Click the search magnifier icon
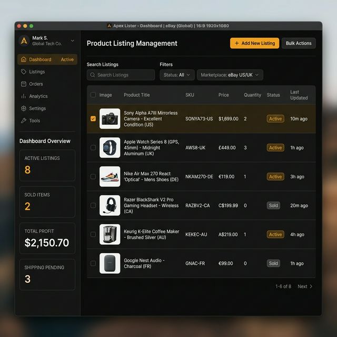 click(93, 75)
